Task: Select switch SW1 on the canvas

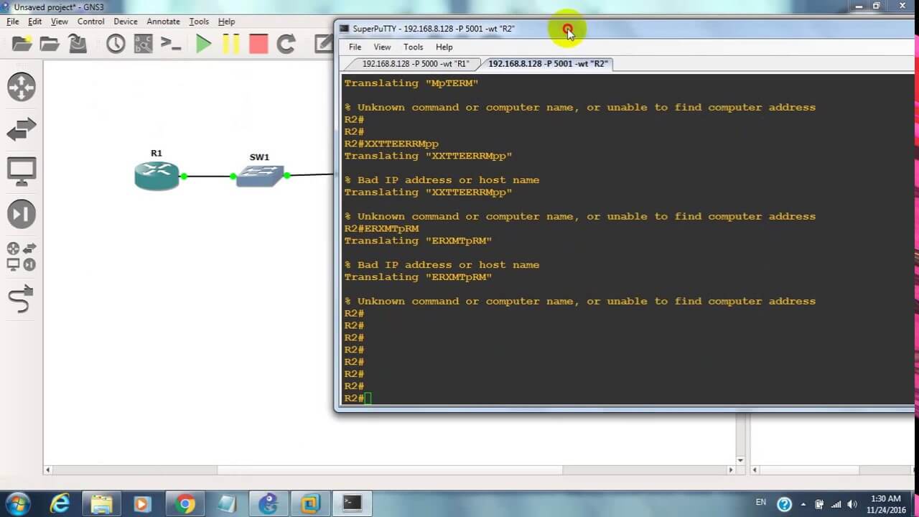Action: [x=260, y=176]
